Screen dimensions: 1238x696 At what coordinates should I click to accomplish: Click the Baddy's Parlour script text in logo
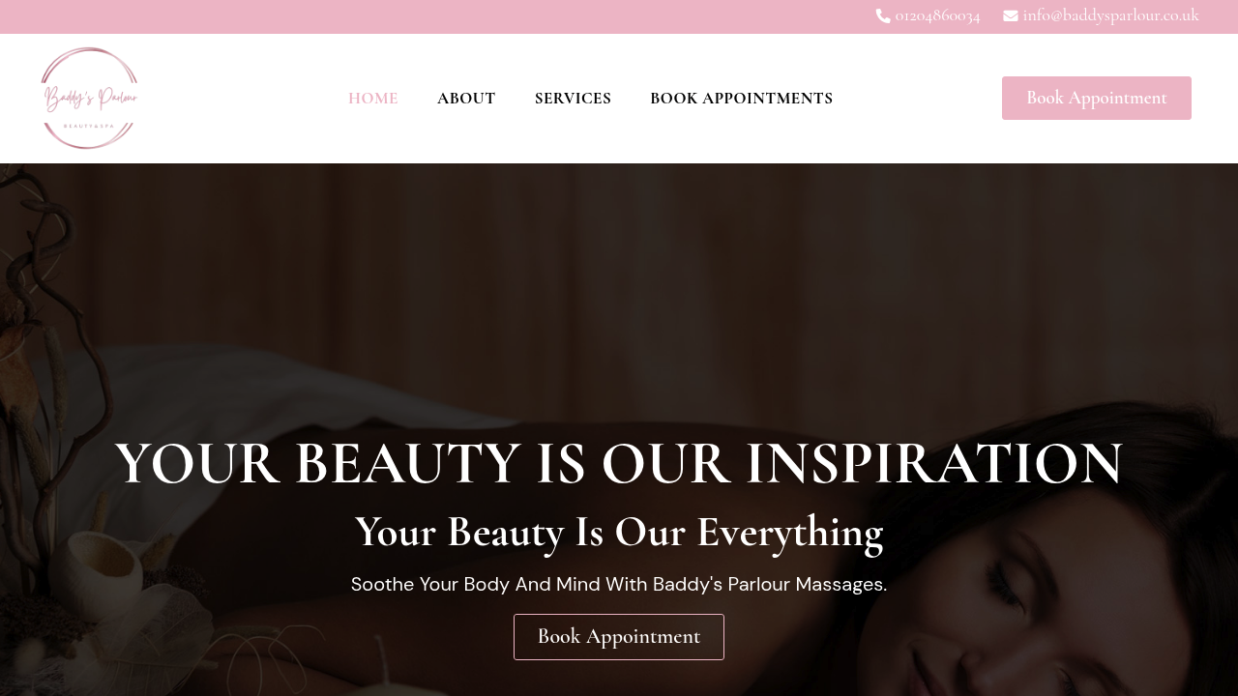pyautogui.click(x=90, y=98)
